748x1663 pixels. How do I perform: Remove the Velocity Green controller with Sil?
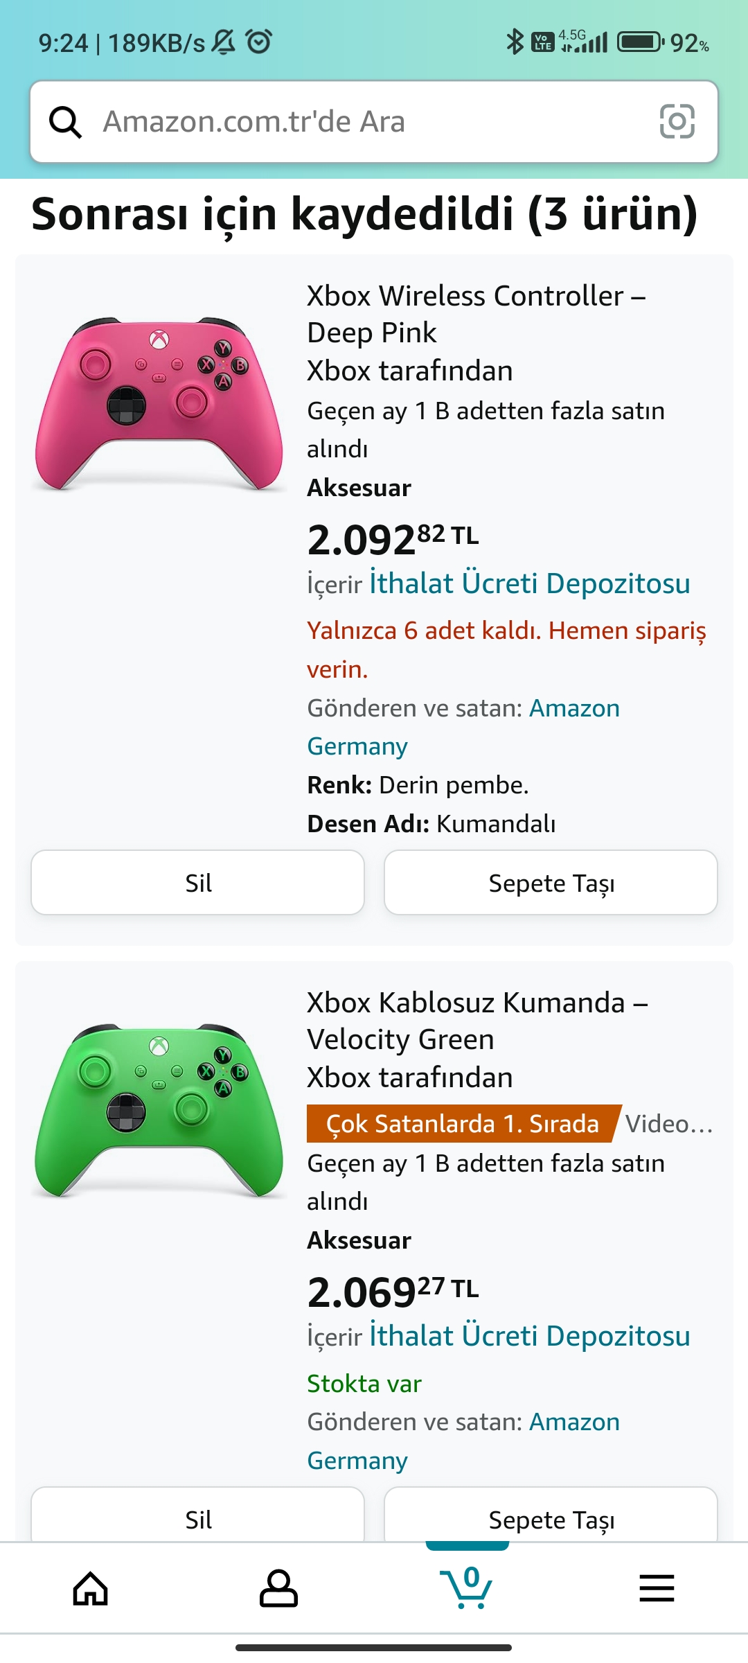coord(198,1519)
